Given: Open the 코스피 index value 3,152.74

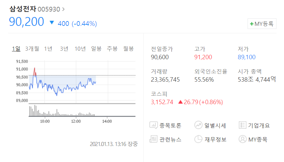Looking at the screenshot, I should coord(162,102).
